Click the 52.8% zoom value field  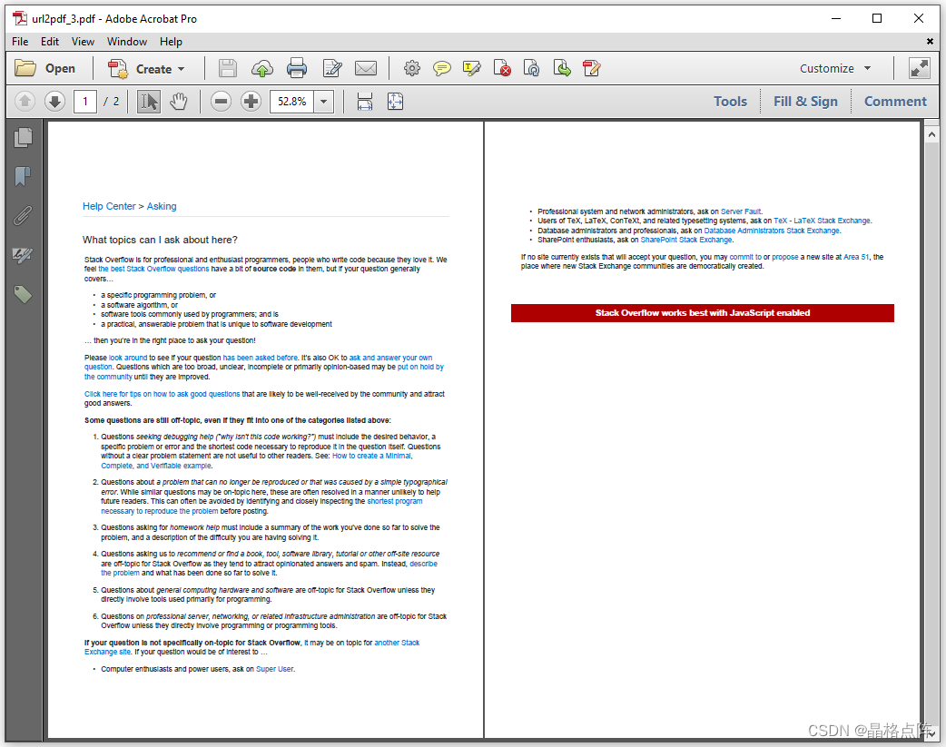tap(292, 102)
